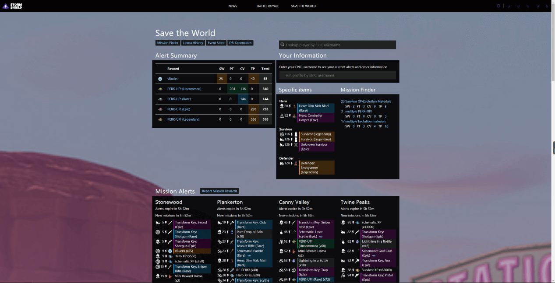Click the trap icon beside Transform Key: Trap
555x283 pixels.
[x=294, y=270]
